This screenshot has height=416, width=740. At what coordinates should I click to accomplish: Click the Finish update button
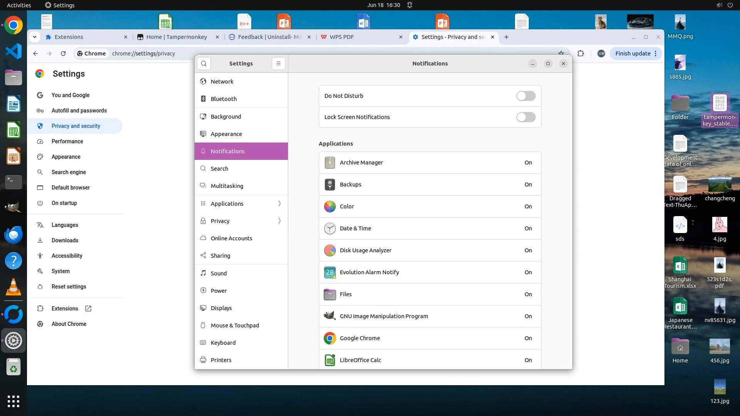tap(632, 54)
